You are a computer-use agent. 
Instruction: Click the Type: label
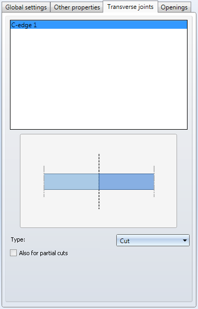click(x=18, y=239)
